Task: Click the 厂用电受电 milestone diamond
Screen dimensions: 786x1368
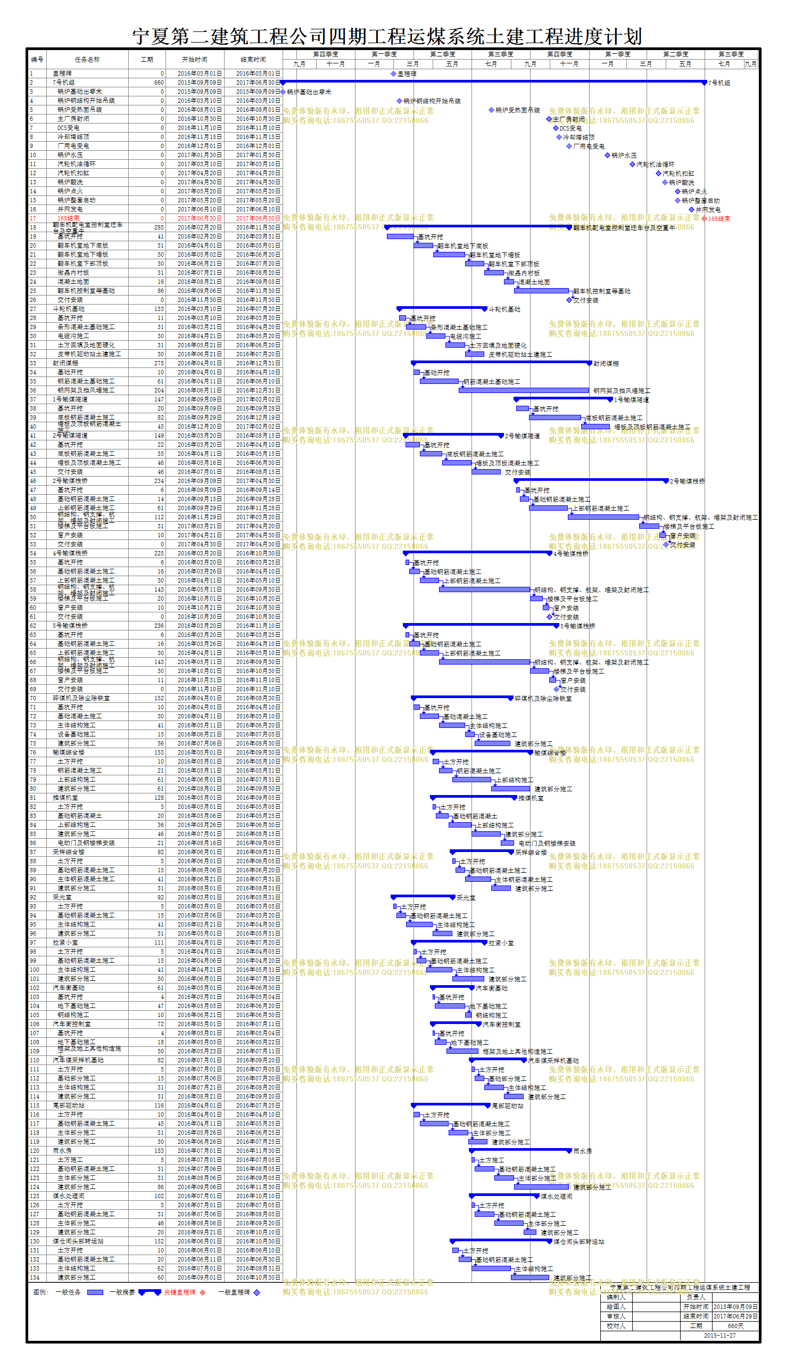Action: [569, 146]
